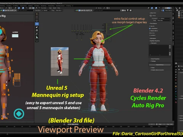Select the Breakdowner pose tool at toolbar bottom
The width and height of the screenshot is (183, 137).
37,41
